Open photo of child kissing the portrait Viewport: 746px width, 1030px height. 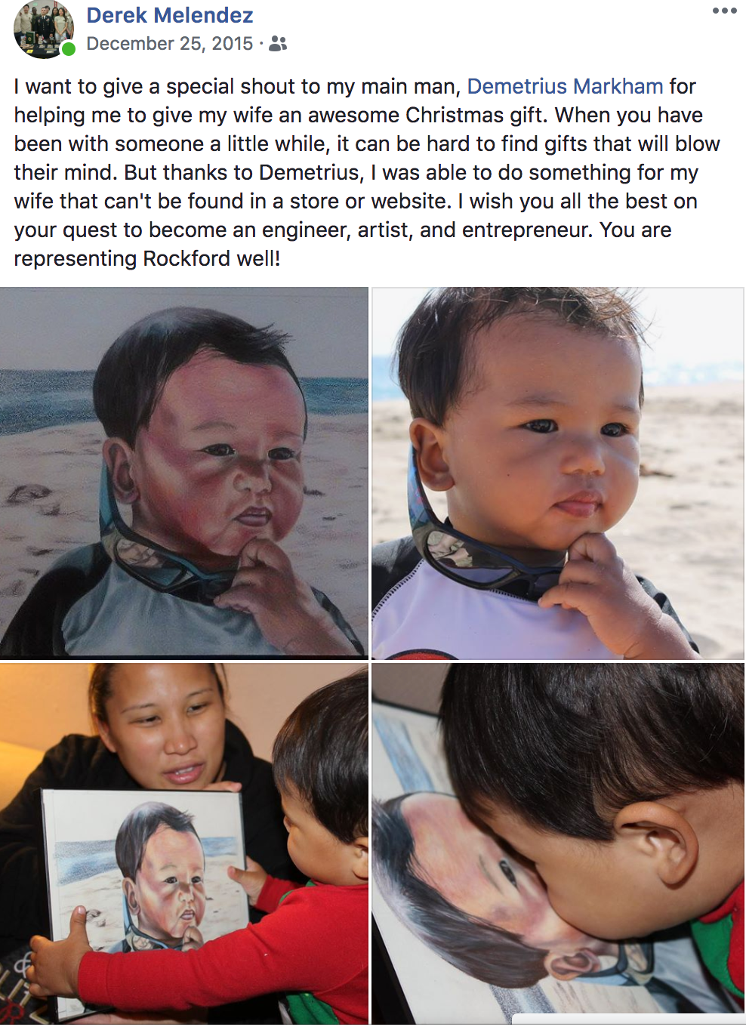tap(558, 843)
